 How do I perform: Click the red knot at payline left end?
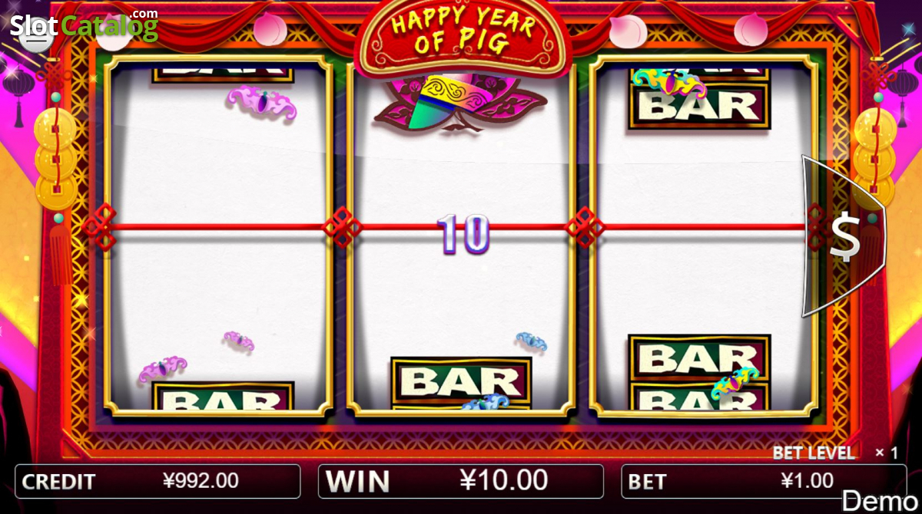click(98, 227)
